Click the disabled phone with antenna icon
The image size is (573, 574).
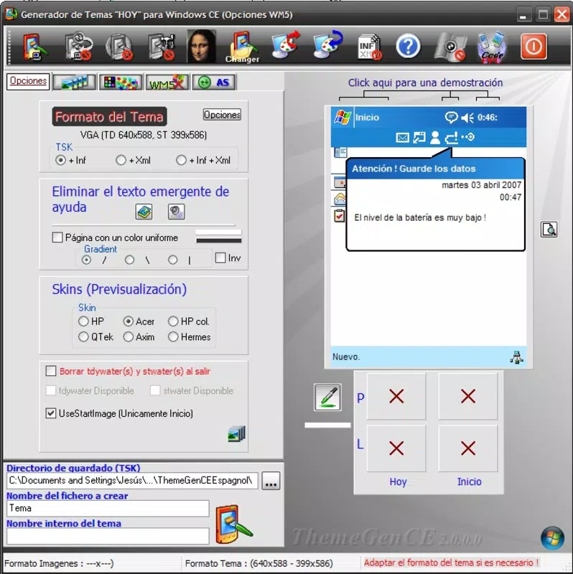coord(162,47)
